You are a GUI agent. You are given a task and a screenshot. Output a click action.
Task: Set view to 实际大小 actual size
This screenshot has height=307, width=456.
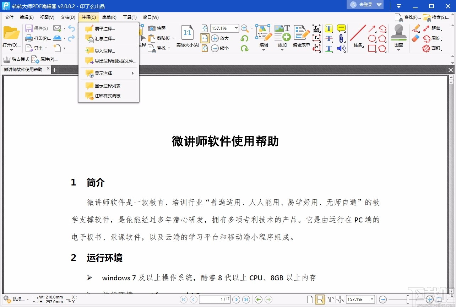pyautogui.click(x=187, y=36)
